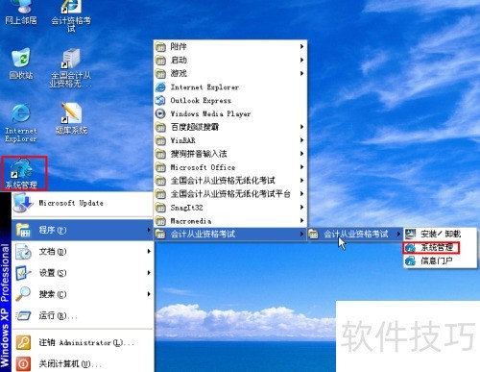
Task: Select 全国会计从业资格无纸化考试 entry
Action: click(x=230, y=181)
